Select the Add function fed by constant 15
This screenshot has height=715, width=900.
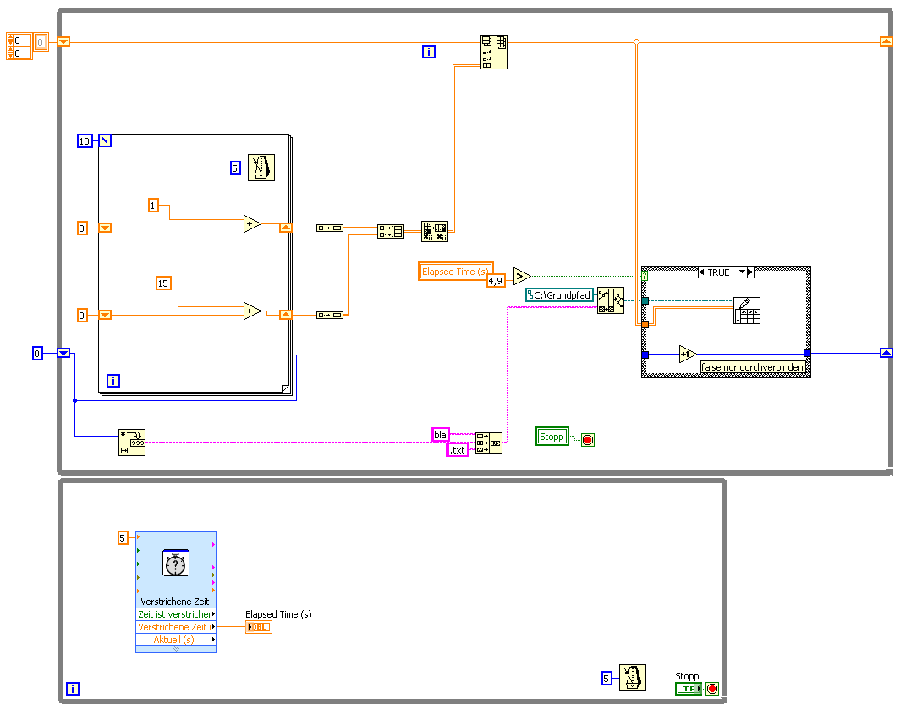pyautogui.click(x=252, y=311)
